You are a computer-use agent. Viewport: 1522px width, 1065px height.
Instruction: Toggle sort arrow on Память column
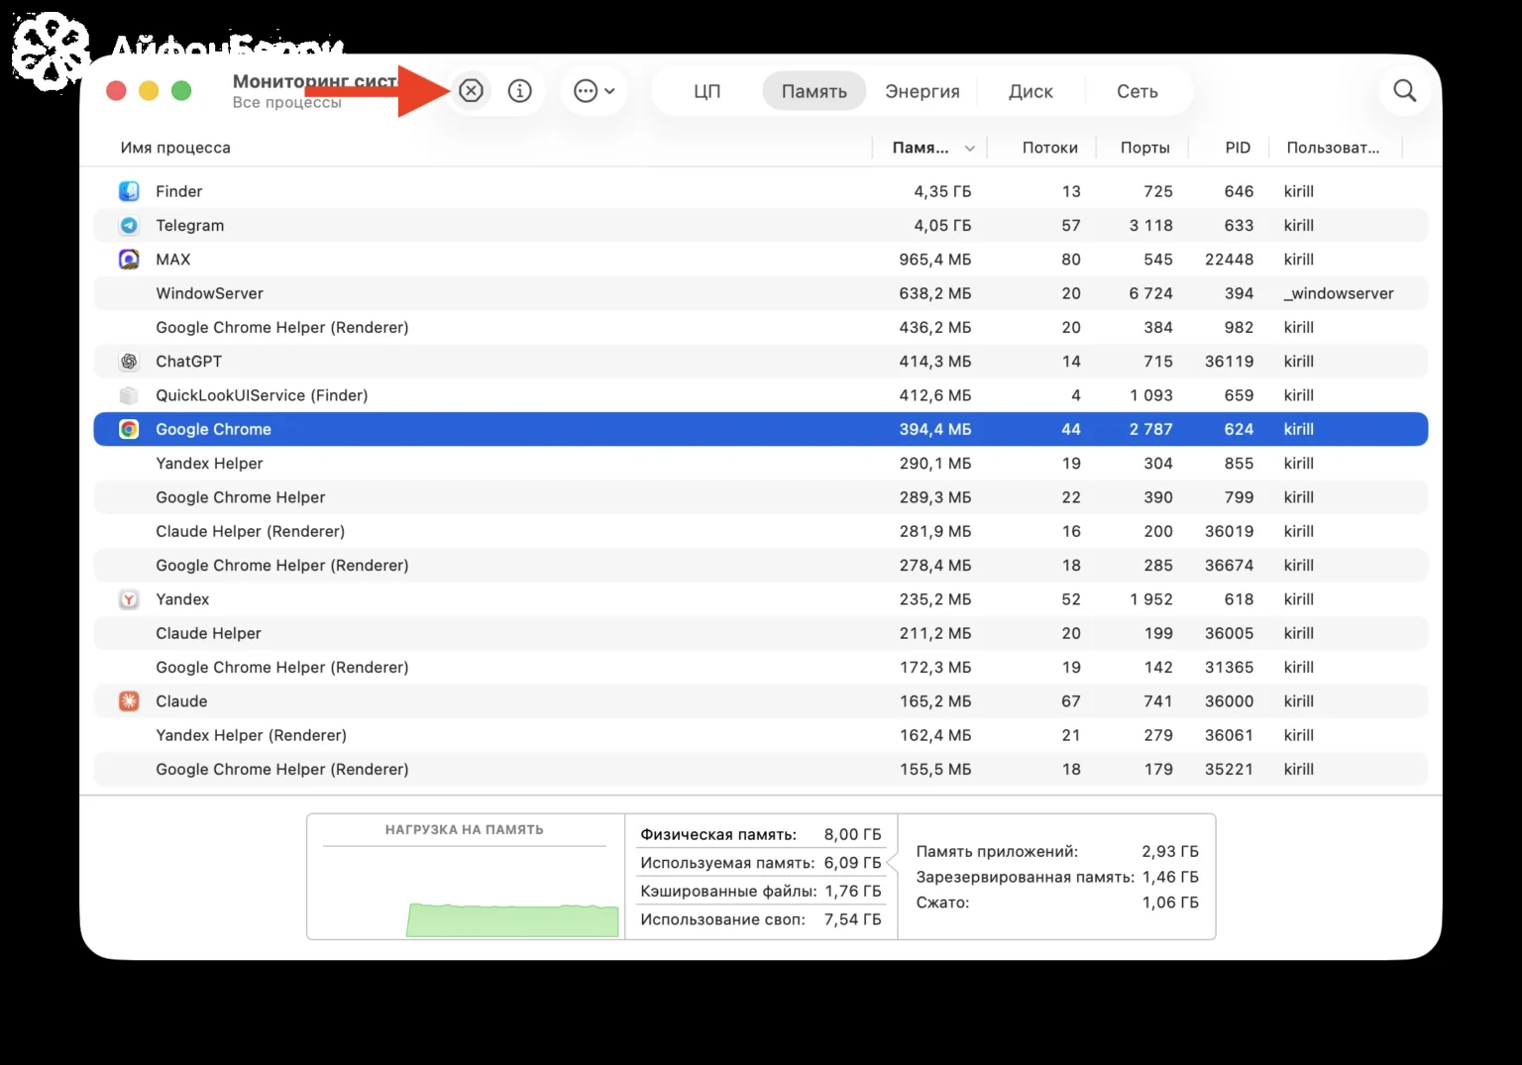[x=969, y=149]
